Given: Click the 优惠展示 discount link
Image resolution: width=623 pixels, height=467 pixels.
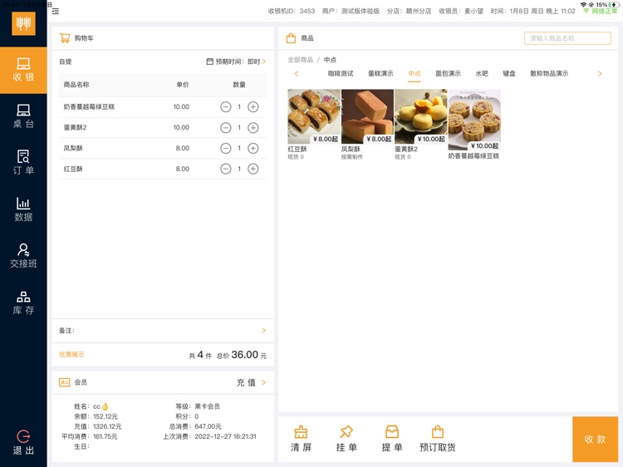Looking at the screenshot, I should point(71,355).
